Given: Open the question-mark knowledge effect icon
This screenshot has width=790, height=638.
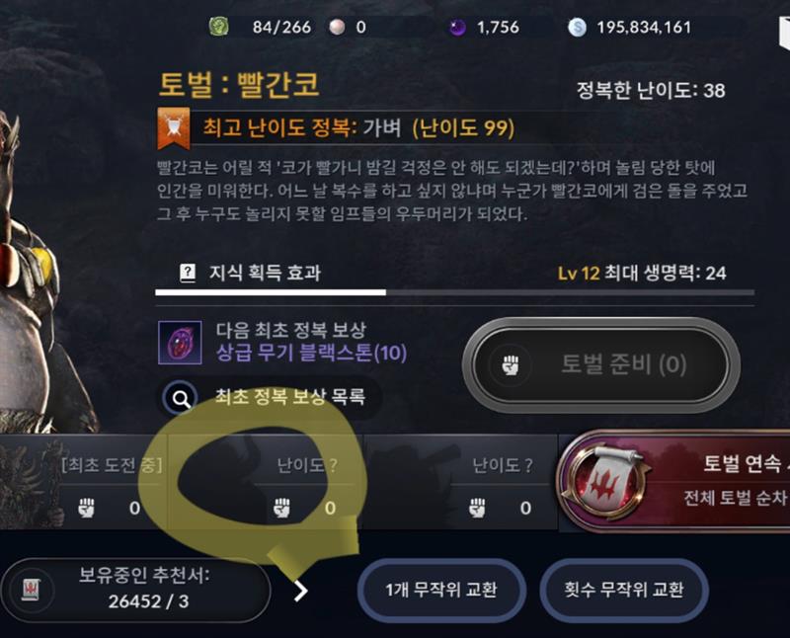Looking at the screenshot, I should pos(188,273).
